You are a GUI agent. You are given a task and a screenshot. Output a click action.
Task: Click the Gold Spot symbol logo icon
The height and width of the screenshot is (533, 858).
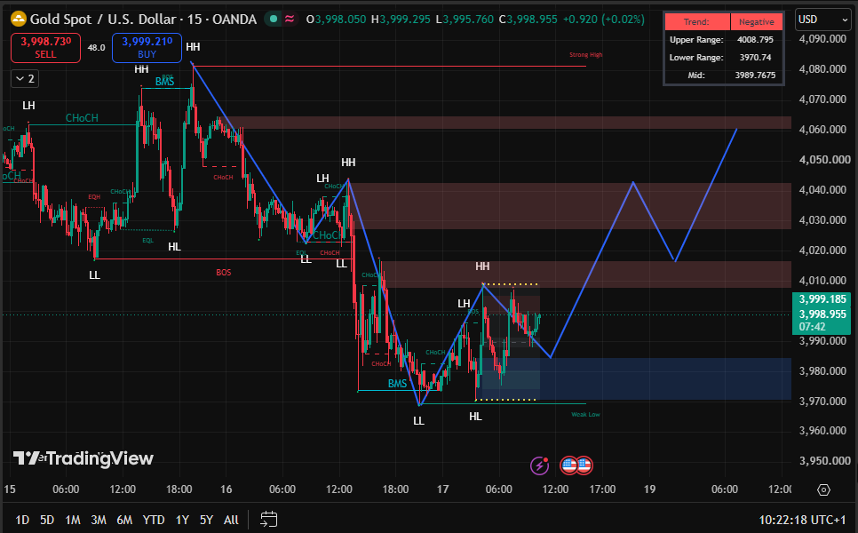click(19, 20)
